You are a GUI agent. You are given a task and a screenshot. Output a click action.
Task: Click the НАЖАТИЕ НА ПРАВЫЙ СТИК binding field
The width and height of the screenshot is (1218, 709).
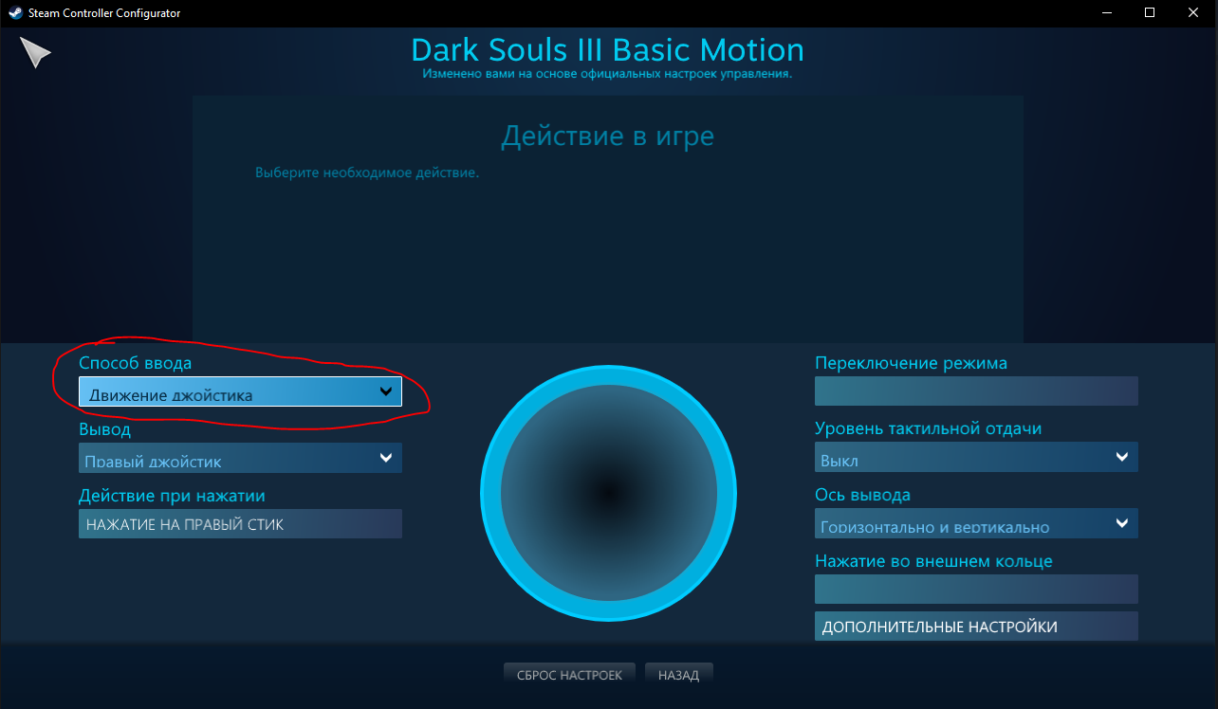[240, 524]
